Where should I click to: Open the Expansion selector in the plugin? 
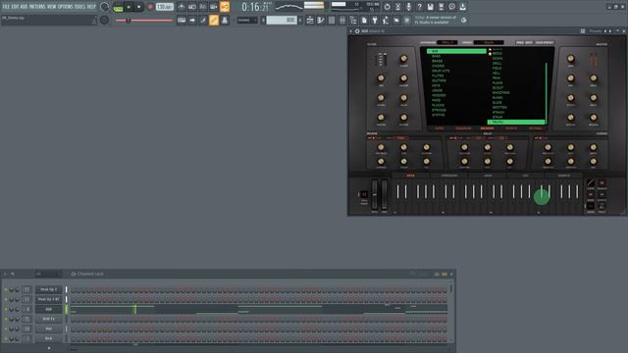[447, 42]
